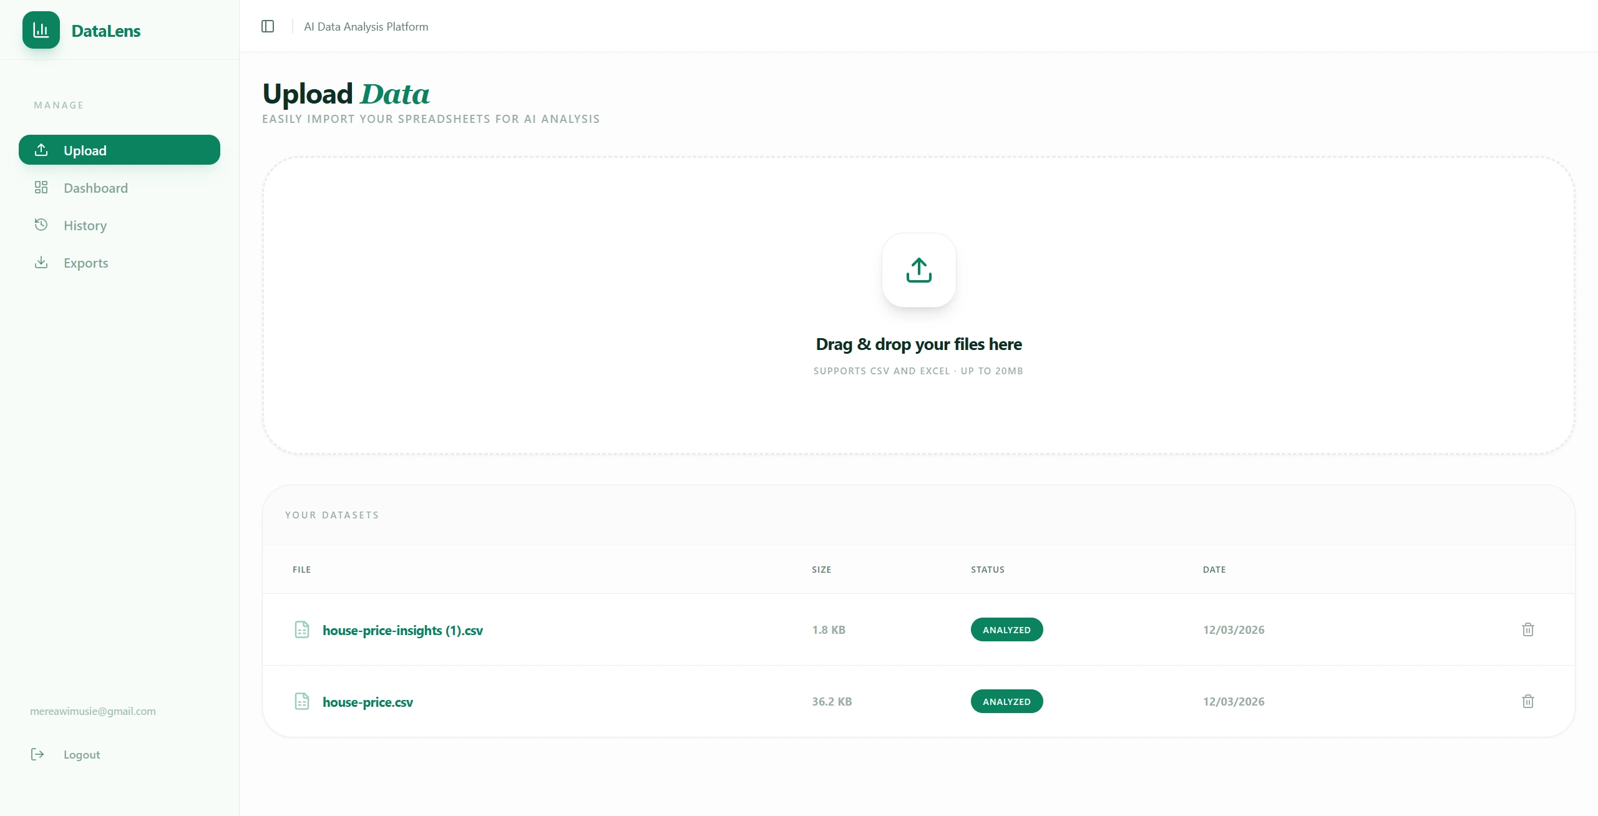This screenshot has width=1598, height=816.
Task: Click the Logout arrow icon
Action: (37, 754)
